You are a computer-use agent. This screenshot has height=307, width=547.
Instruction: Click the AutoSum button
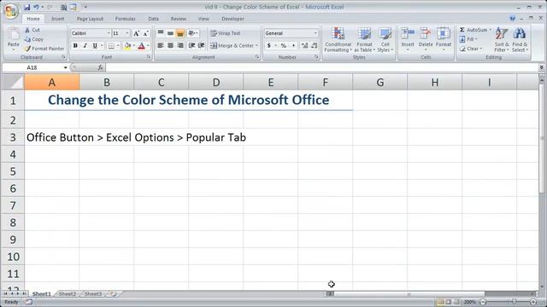tap(475, 30)
